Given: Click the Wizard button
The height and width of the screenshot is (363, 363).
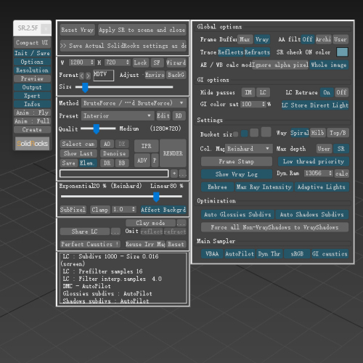Looking at the screenshot, I should 176,62.
